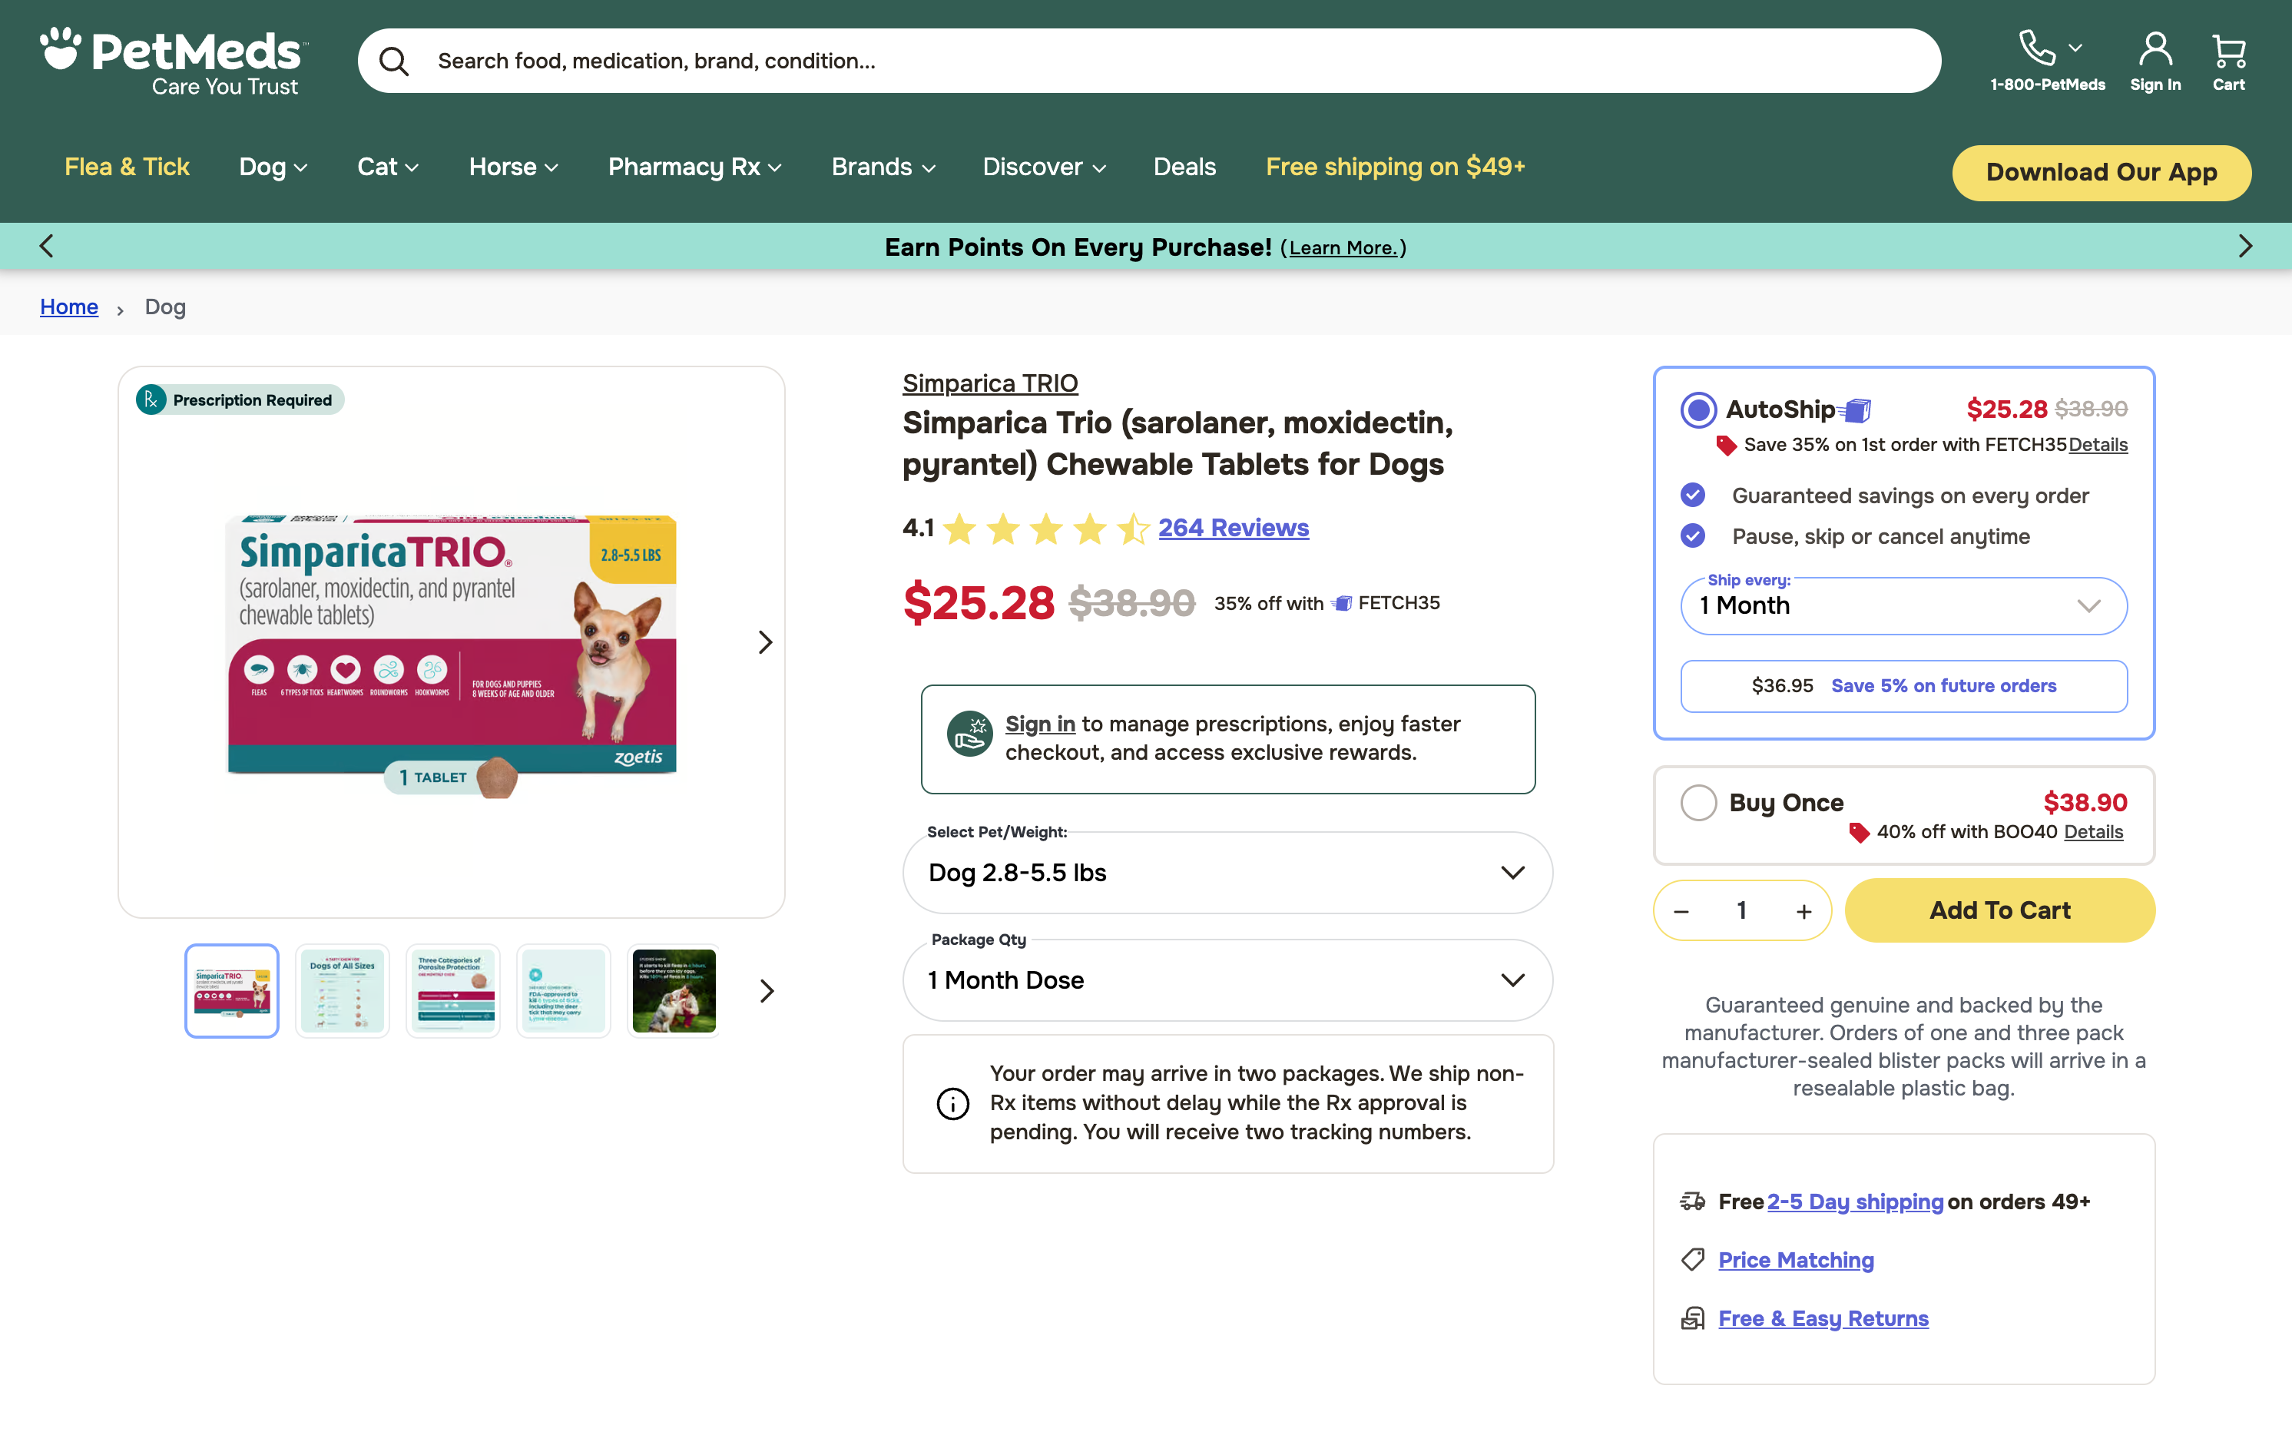Open the Select Pet/Weight dropdown
Image resolution: width=2292 pixels, height=1432 pixels.
coord(1228,872)
